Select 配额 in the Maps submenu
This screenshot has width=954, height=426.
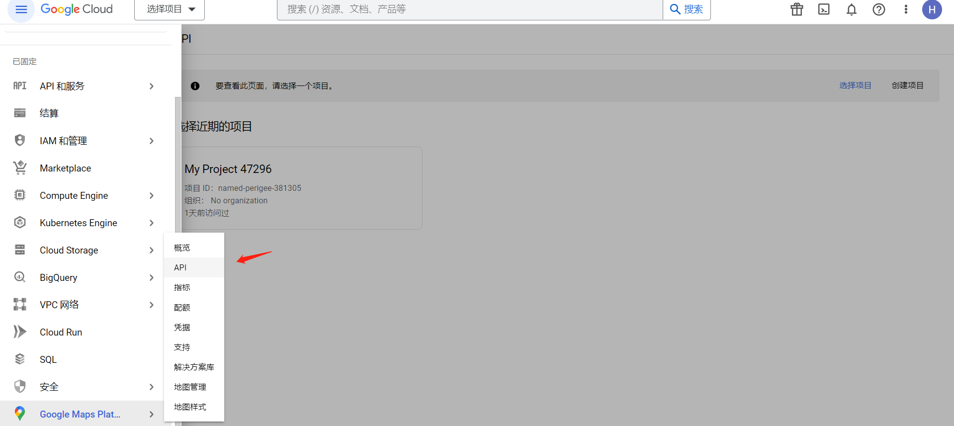(194, 307)
